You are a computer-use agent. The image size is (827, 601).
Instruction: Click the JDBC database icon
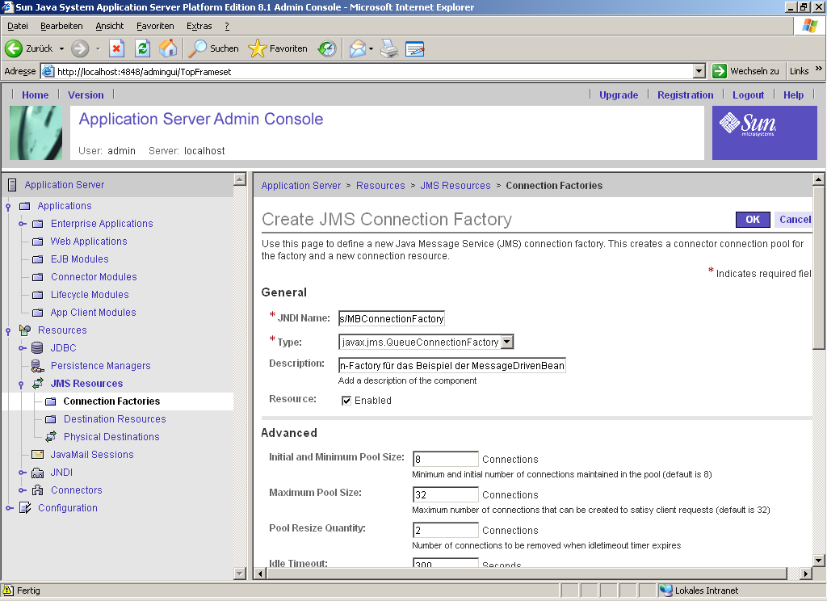pyautogui.click(x=37, y=347)
